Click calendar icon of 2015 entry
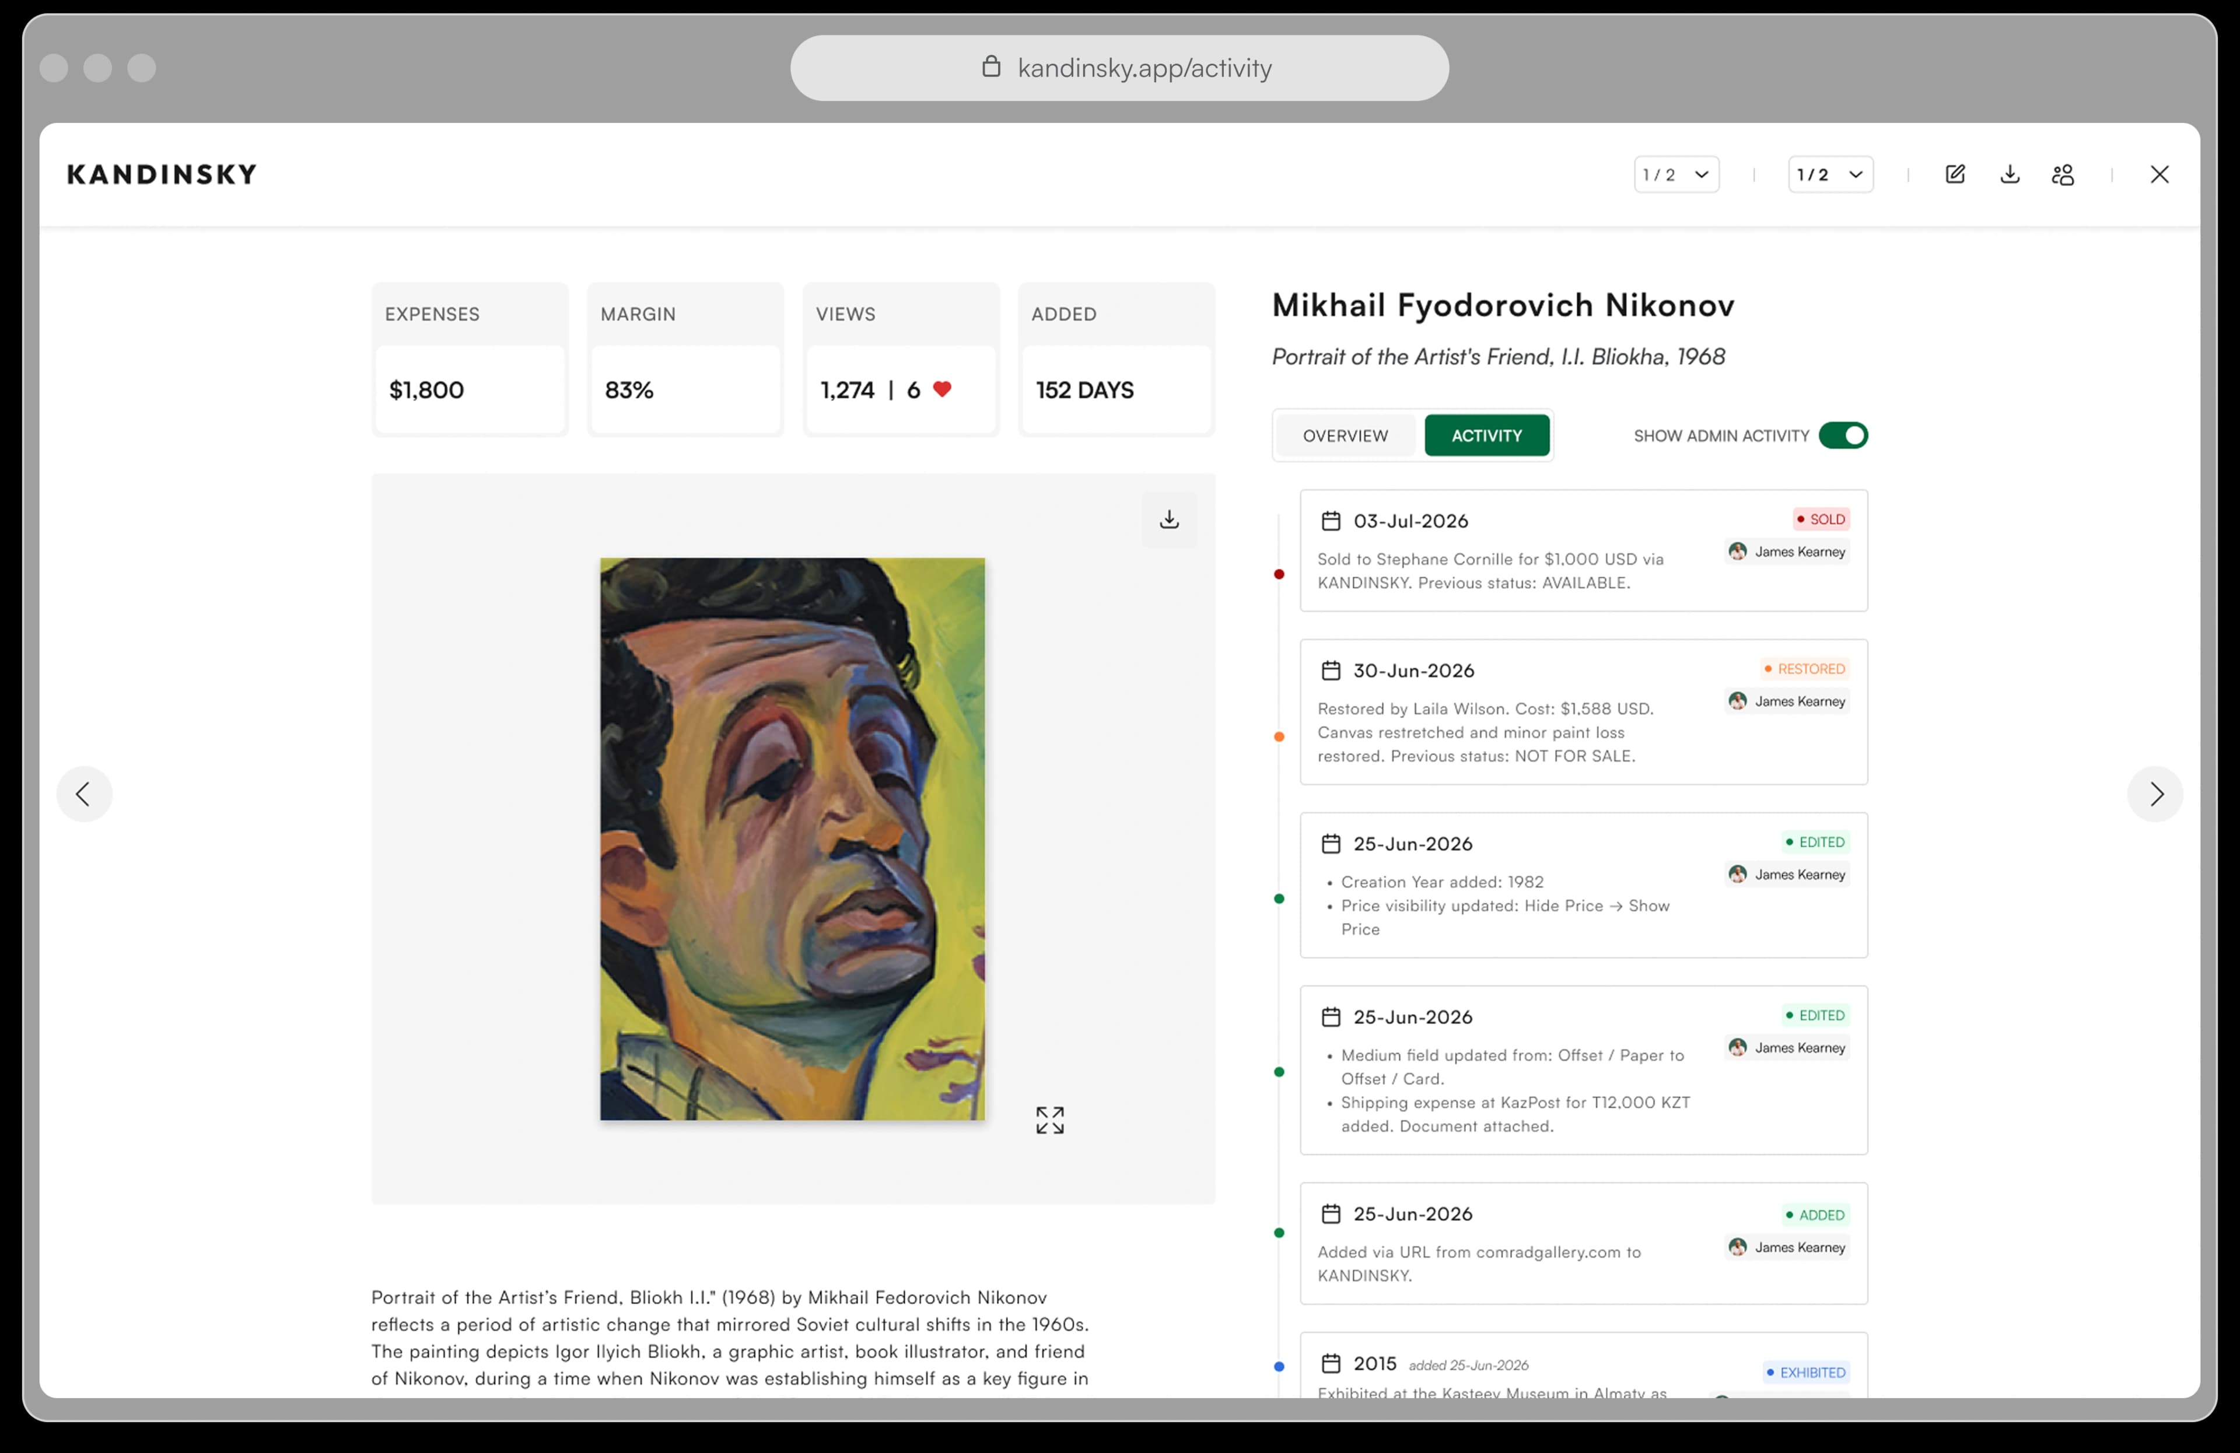The height and width of the screenshot is (1453, 2240). pos(1331,1363)
